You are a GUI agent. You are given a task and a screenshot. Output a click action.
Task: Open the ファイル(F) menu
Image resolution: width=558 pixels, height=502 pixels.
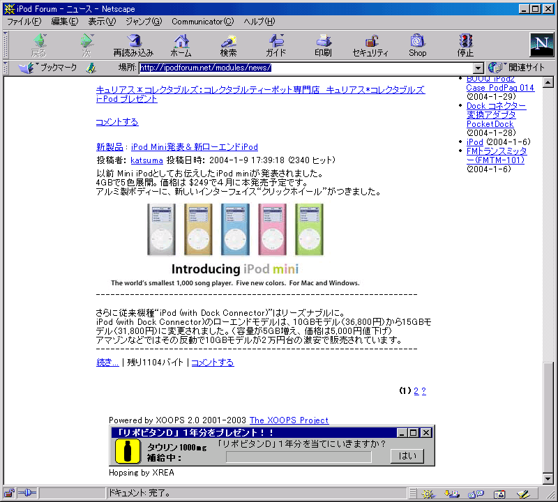click(24, 22)
